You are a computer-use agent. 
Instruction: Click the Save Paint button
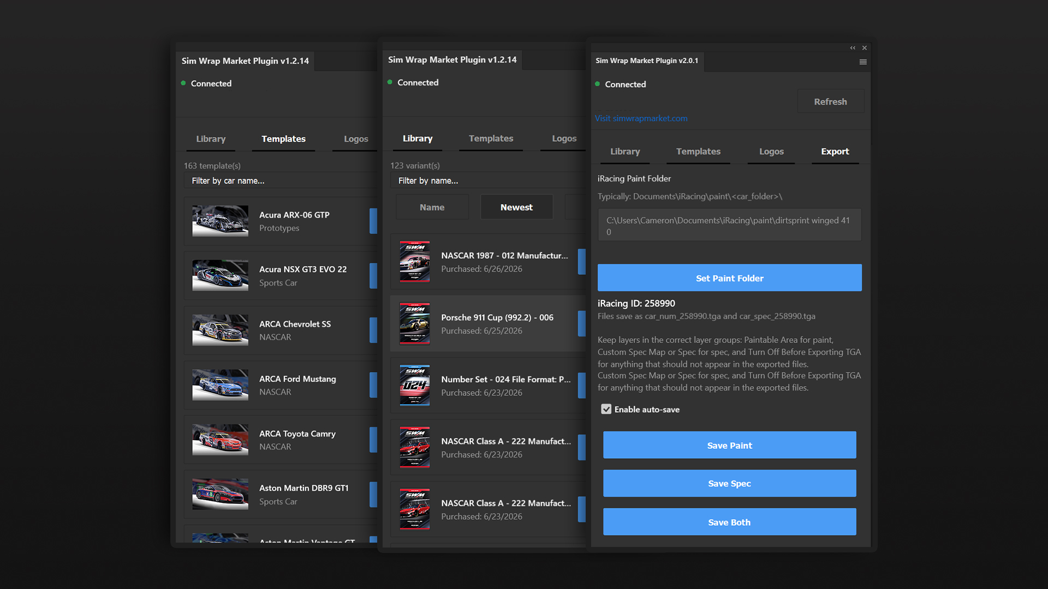click(730, 446)
